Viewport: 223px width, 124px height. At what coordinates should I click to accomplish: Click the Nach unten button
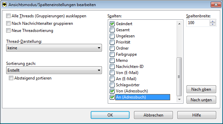click(201, 100)
